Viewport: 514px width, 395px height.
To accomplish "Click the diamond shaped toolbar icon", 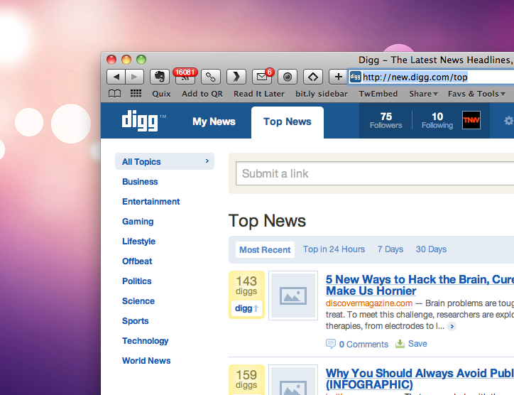I will click(x=313, y=77).
